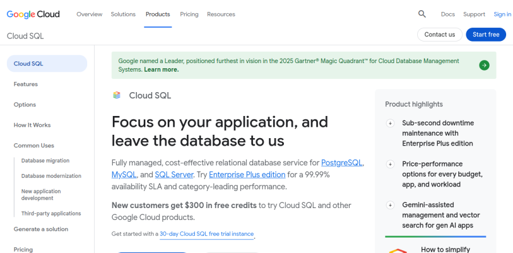Jump to Pricing in the left sidebar
The height and width of the screenshot is (253, 513).
click(x=23, y=250)
